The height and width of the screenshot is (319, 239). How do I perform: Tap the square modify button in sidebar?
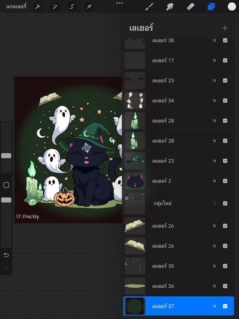tap(6, 185)
